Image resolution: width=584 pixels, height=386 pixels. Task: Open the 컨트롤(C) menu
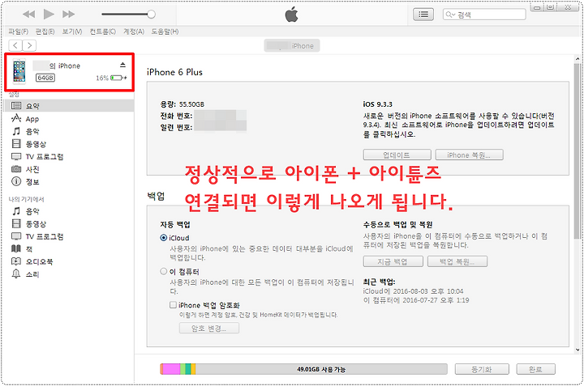(x=103, y=32)
